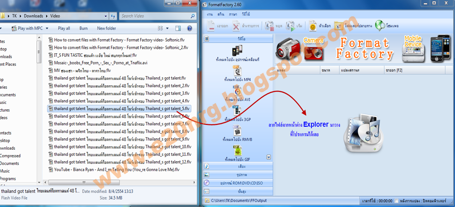This screenshot has height=207, width=455.
Task: Open the สกิน (Skin) menu
Action: tap(221, 14)
